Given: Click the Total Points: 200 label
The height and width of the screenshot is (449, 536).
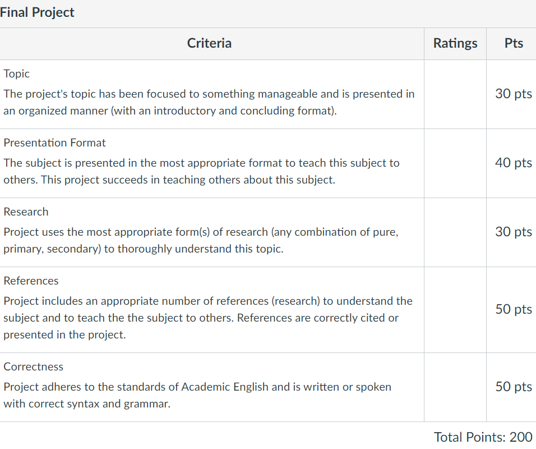Looking at the screenshot, I should (x=483, y=437).
